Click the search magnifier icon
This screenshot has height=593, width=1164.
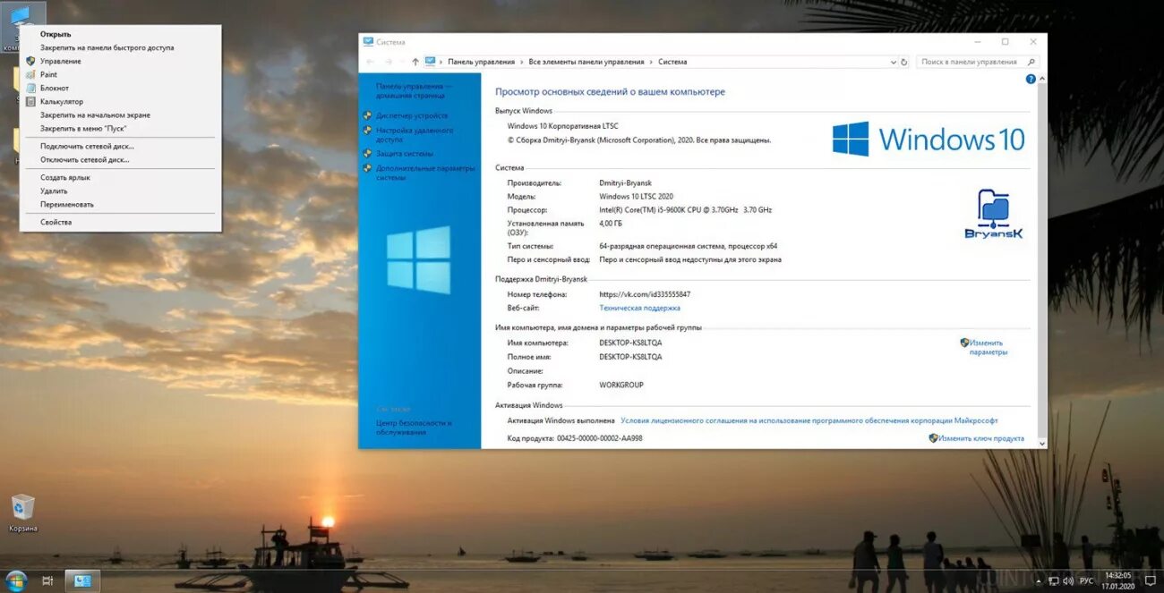tap(1031, 62)
